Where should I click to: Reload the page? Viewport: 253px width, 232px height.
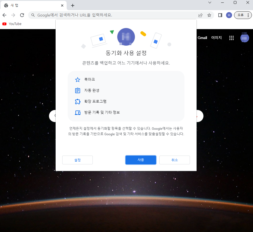tap(22, 15)
